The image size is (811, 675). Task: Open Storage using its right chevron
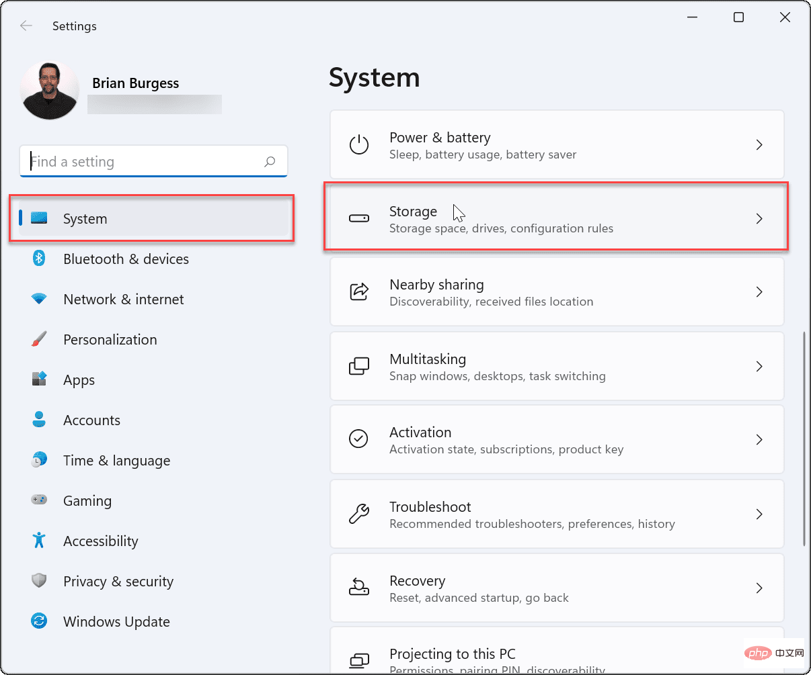pyautogui.click(x=759, y=218)
